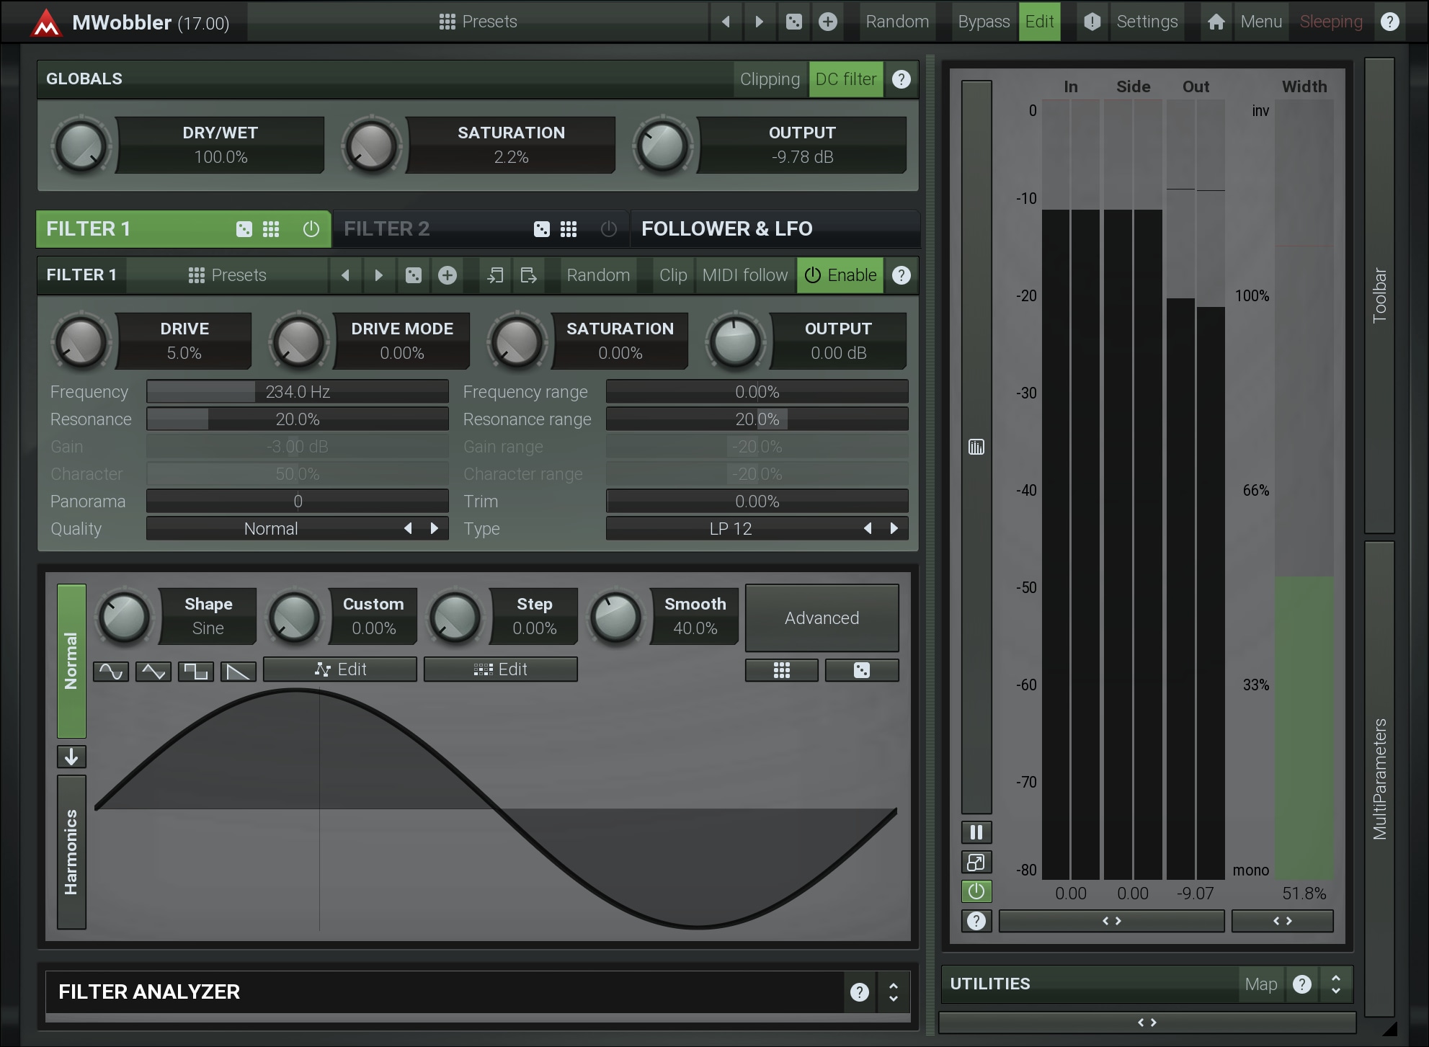The image size is (1429, 1047).
Task: Toggle the Filter 2 power button
Action: click(608, 229)
